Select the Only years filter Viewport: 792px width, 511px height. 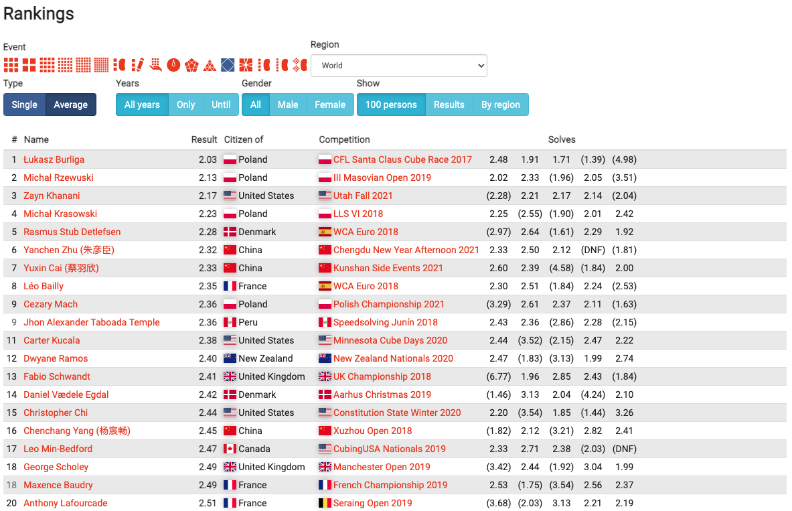185,104
